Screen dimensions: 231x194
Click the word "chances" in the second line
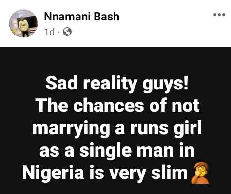[x=108, y=106]
